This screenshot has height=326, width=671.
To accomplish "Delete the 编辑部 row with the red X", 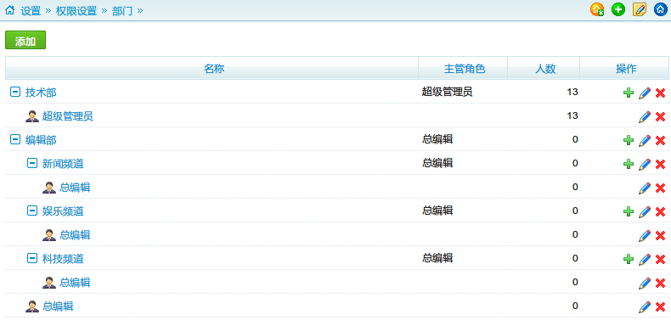I will point(660,140).
